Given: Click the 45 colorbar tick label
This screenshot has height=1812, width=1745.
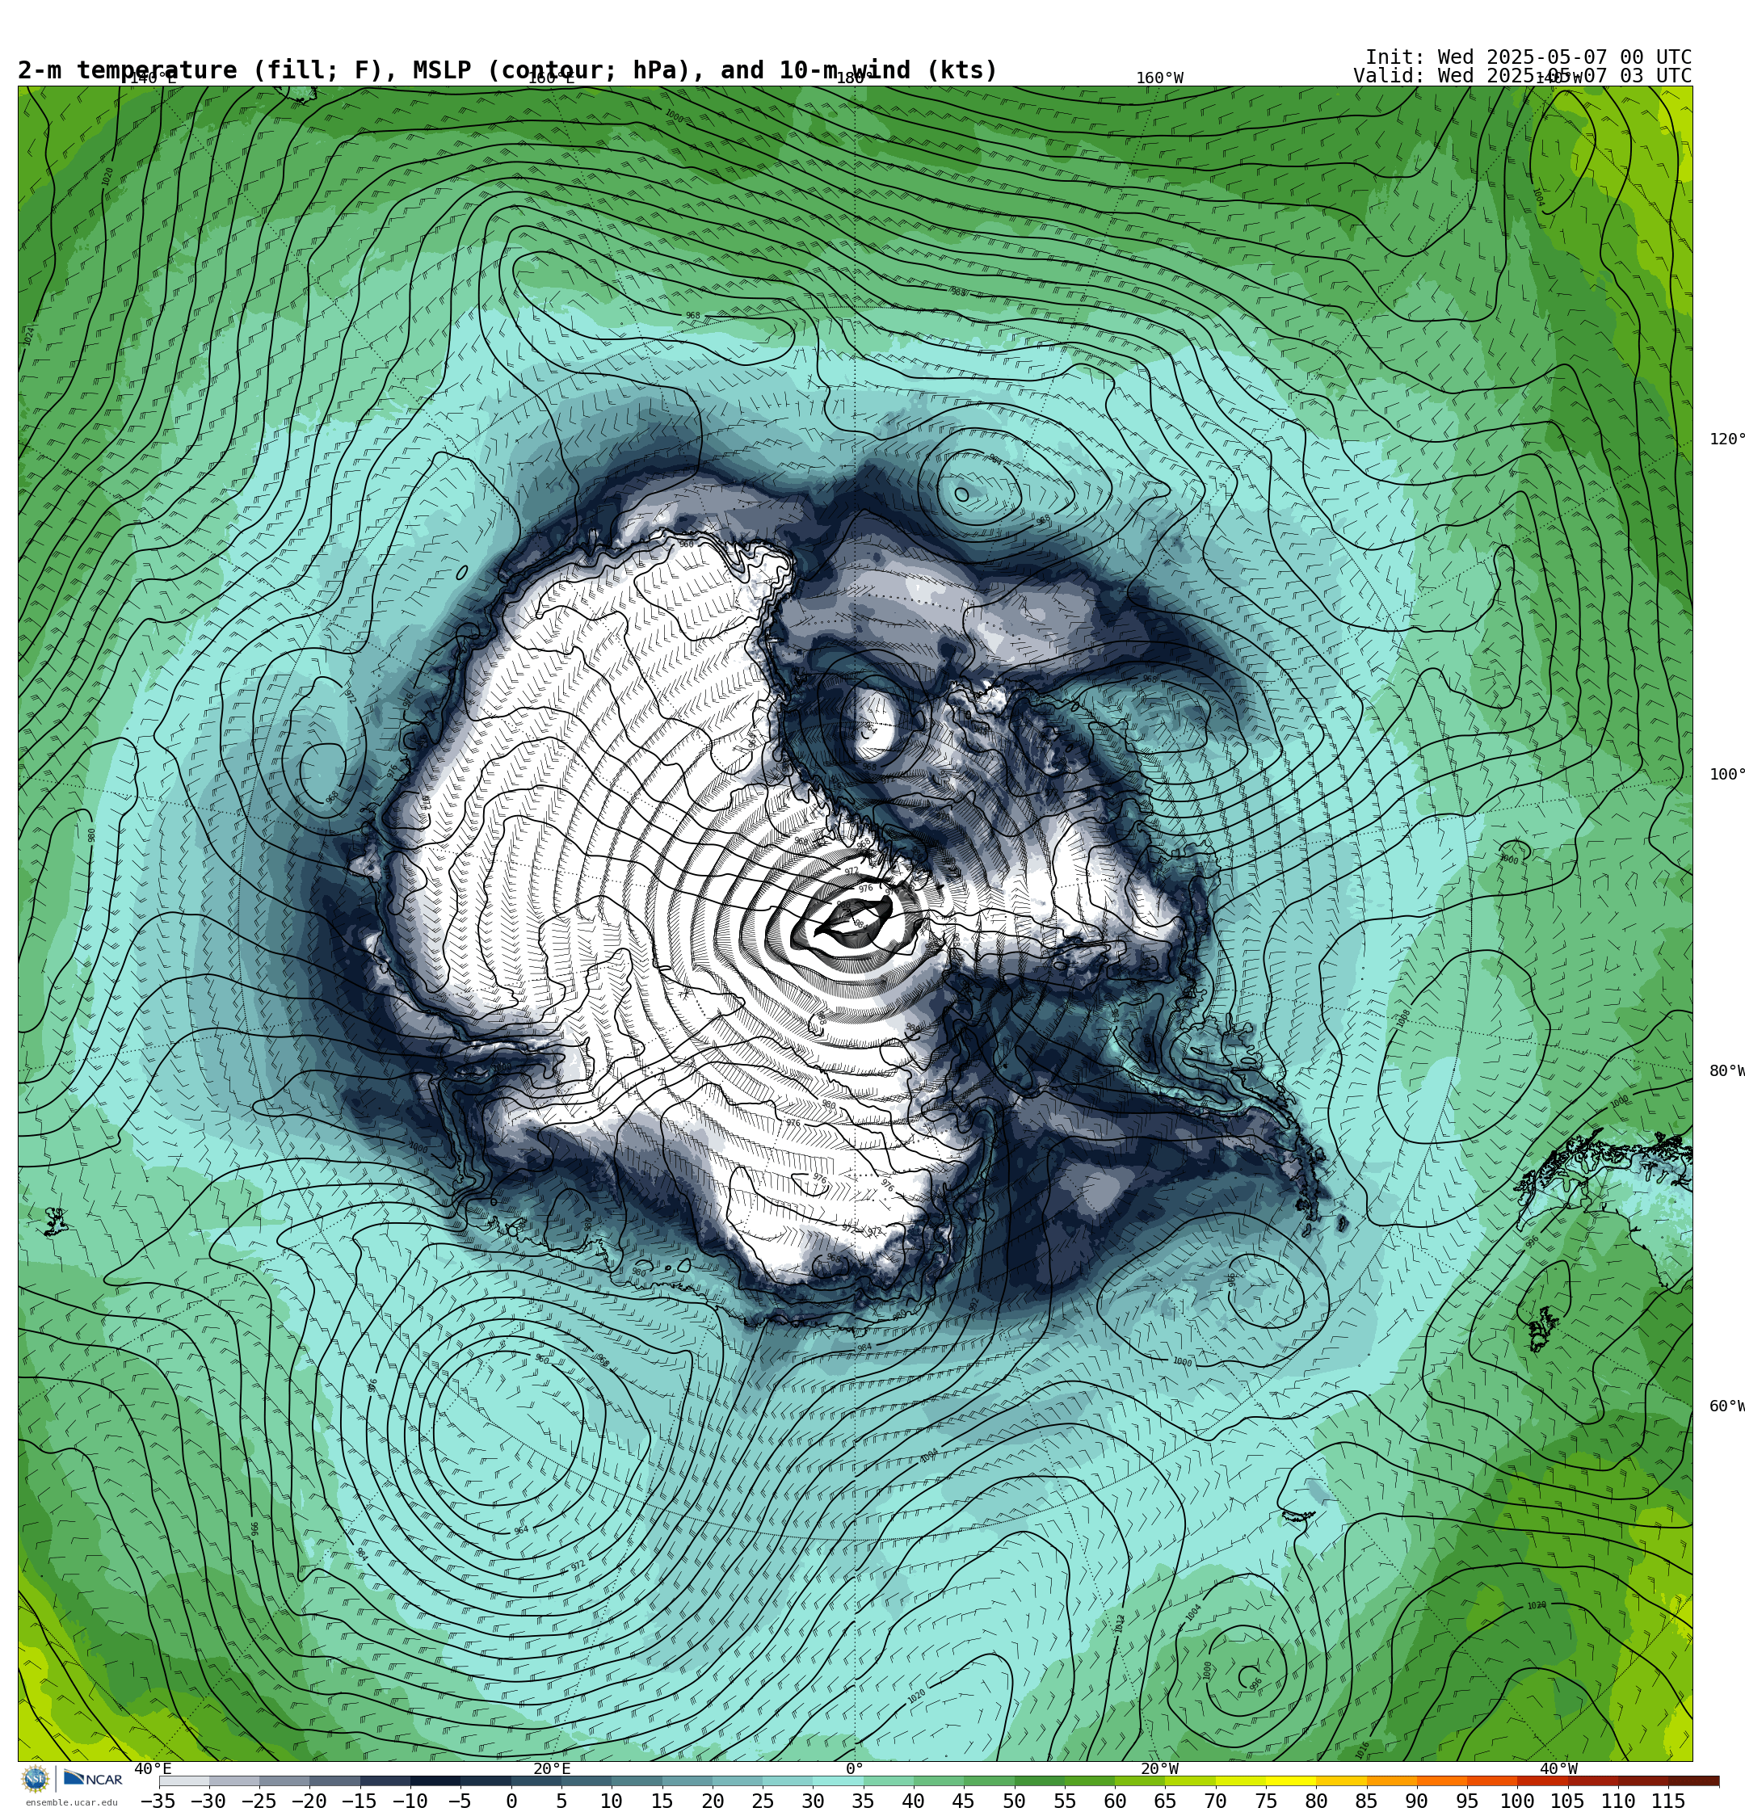Looking at the screenshot, I should [964, 1801].
